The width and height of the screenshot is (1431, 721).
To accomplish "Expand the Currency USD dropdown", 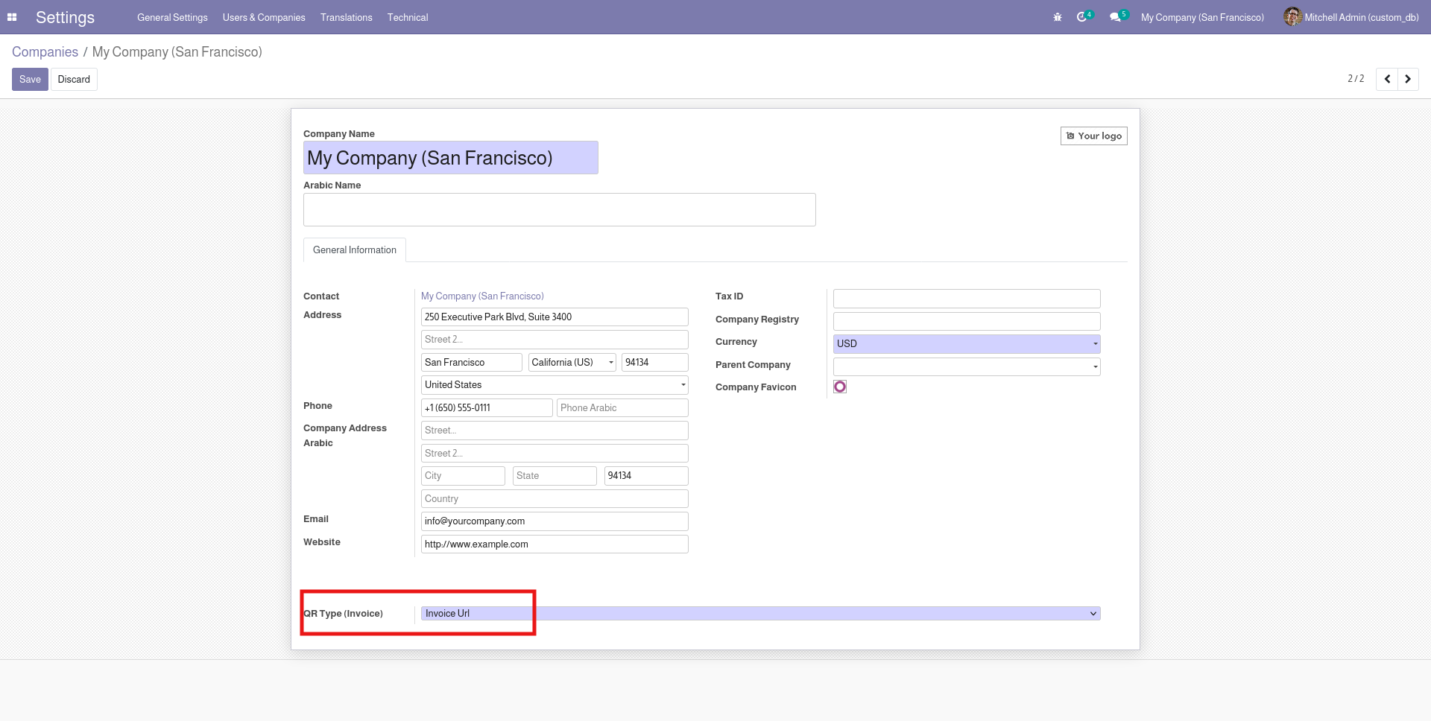I will 966,343.
